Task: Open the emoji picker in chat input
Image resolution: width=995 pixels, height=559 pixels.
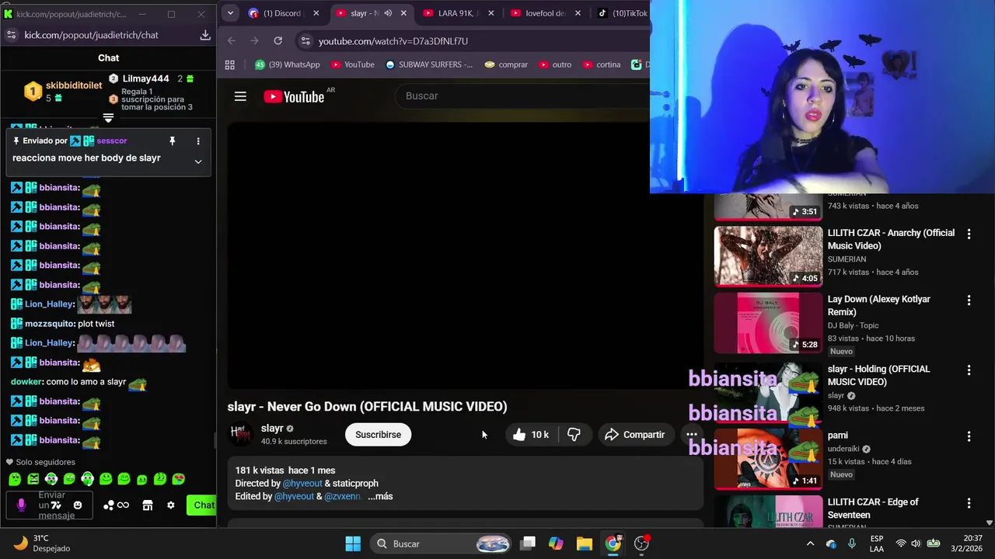Action: coord(78,505)
